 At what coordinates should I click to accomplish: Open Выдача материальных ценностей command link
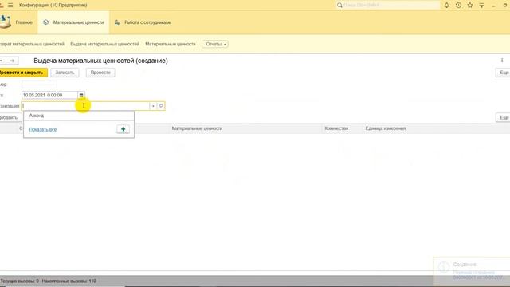click(x=104, y=44)
